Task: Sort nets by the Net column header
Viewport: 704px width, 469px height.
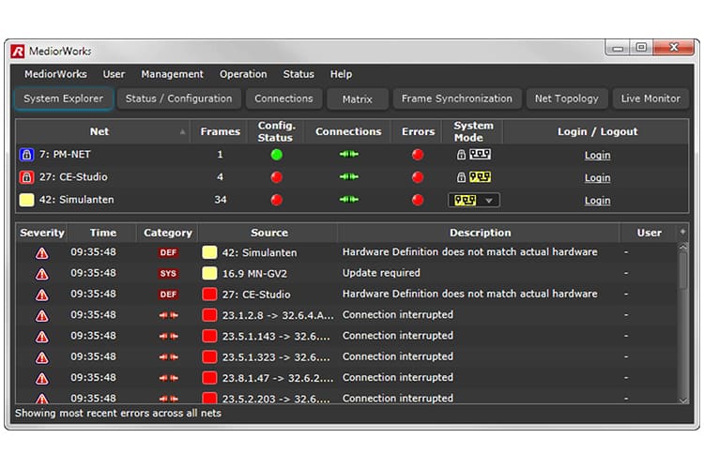Action: [102, 131]
